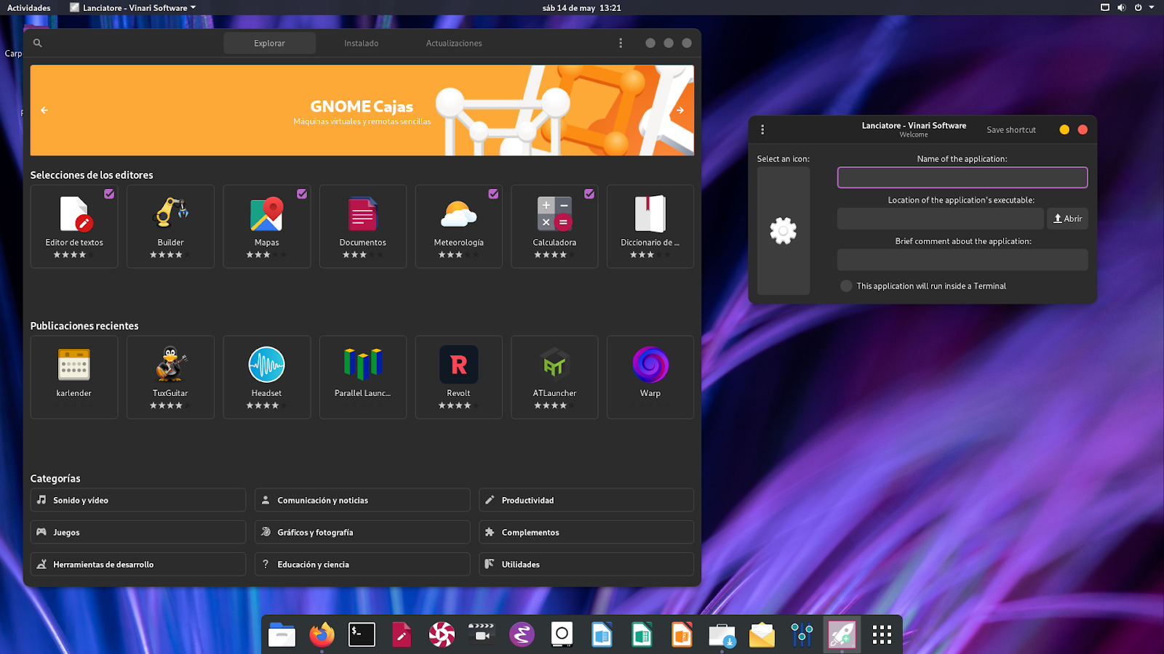Viewport: 1164px width, 654px height.
Task: Open the Juegos category
Action: [x=138, y=532]
